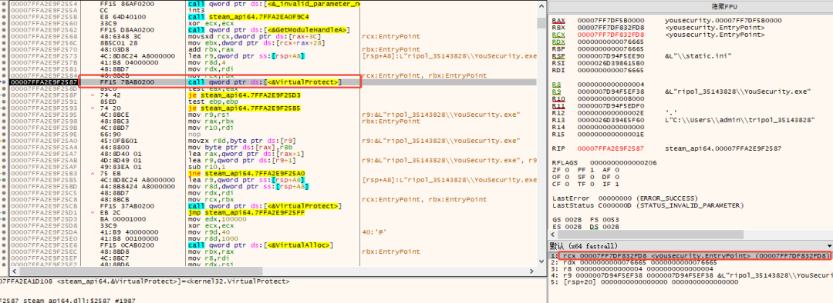The image size is (833, 303).
Task: Select argument 5 [rsp+20] row
Action: [x=690, y=282]
